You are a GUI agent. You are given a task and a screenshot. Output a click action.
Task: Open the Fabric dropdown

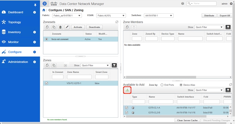pos(67,15)
